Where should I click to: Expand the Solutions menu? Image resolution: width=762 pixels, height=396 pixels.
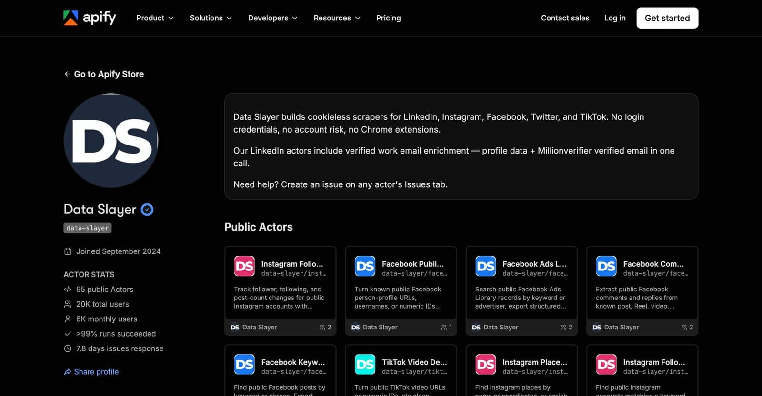point(211,18)
